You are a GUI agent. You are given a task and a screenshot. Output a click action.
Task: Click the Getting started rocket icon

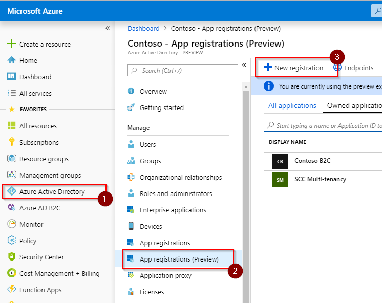131,107
